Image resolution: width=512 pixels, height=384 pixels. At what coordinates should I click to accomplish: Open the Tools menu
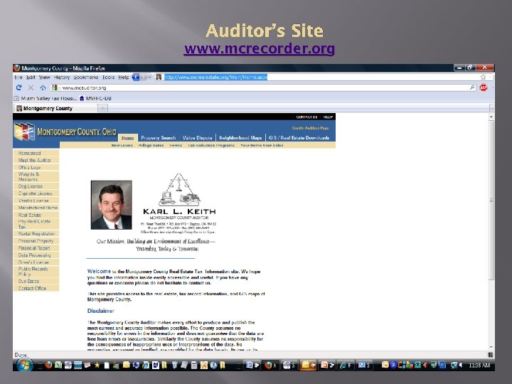click(108, 78)
